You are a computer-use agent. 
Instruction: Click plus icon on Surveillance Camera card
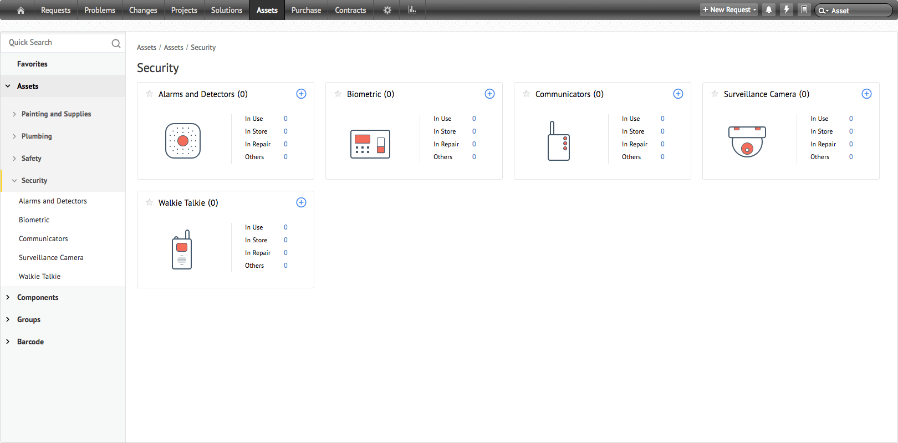[866, 94]
